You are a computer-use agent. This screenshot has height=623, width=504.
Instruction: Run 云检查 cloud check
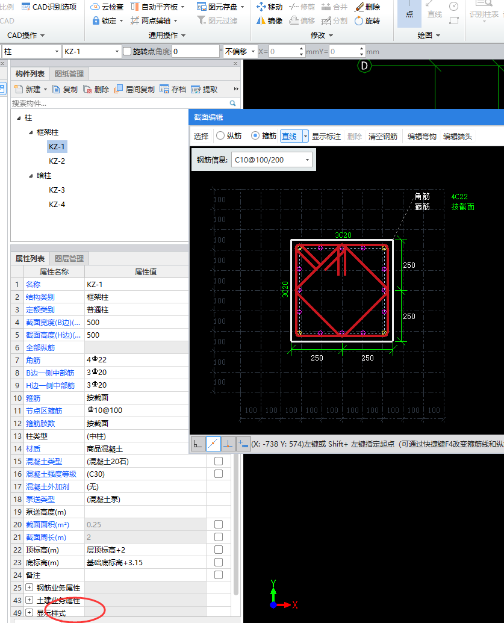point(107,7)
